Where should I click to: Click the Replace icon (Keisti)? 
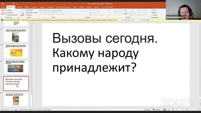click(152, 13)
